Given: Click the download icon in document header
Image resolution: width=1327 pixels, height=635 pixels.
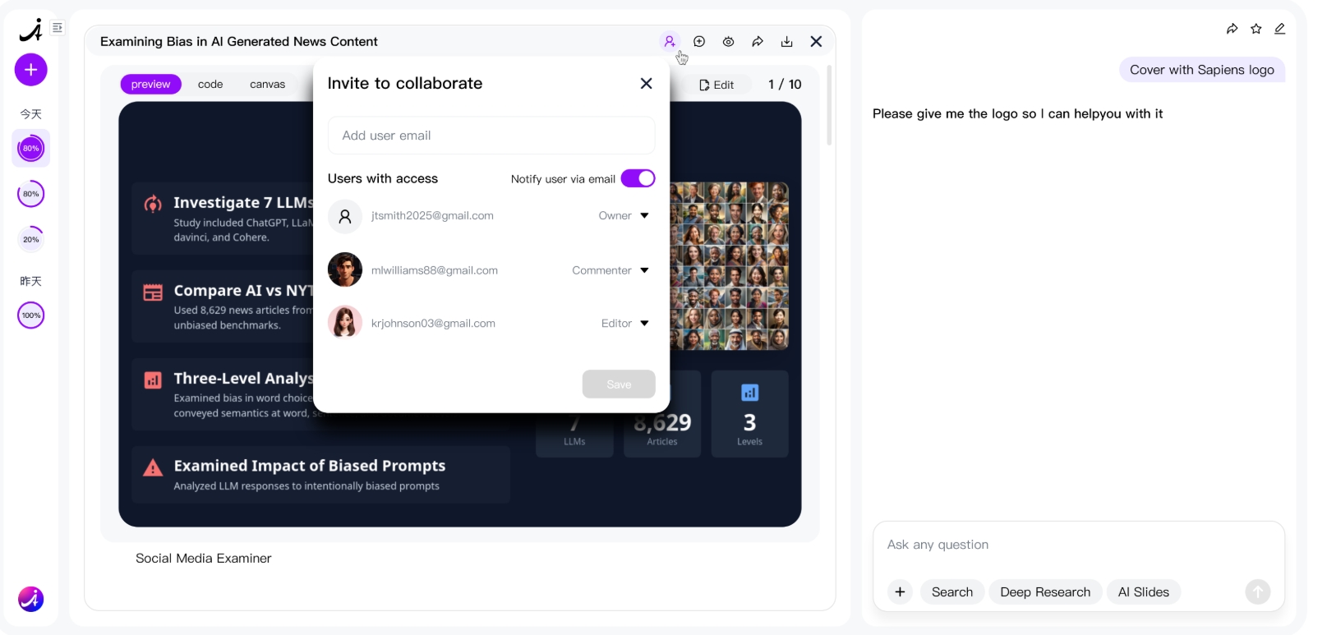Looking at the screenshot, I should click(786, 41).
